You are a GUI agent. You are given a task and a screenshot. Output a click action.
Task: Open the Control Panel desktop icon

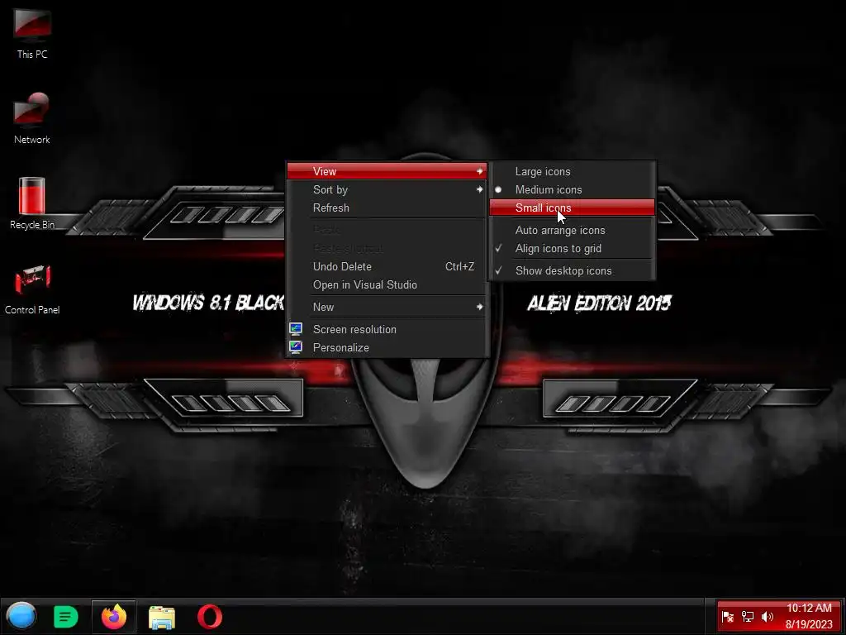[x=32, y=289]
